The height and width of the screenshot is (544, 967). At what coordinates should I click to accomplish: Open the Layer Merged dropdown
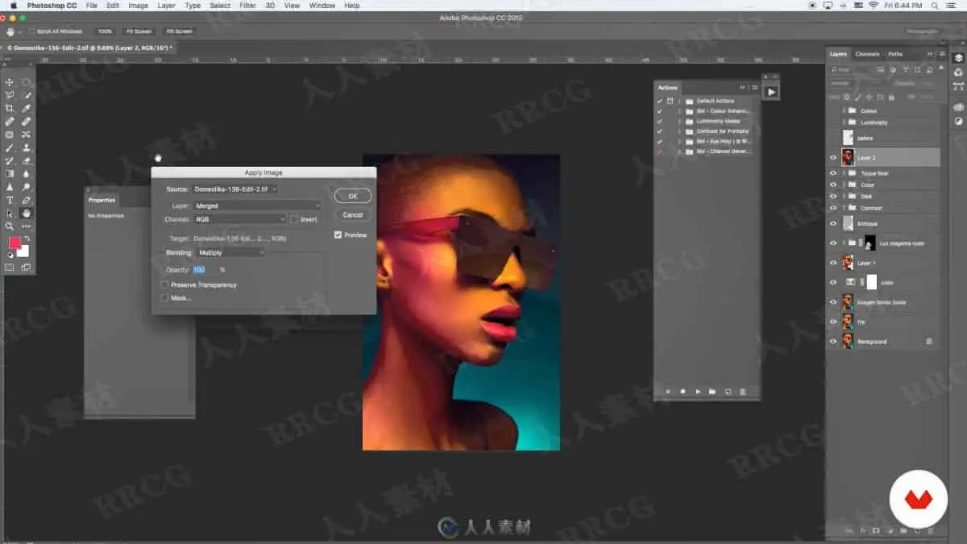coord(256,206)
